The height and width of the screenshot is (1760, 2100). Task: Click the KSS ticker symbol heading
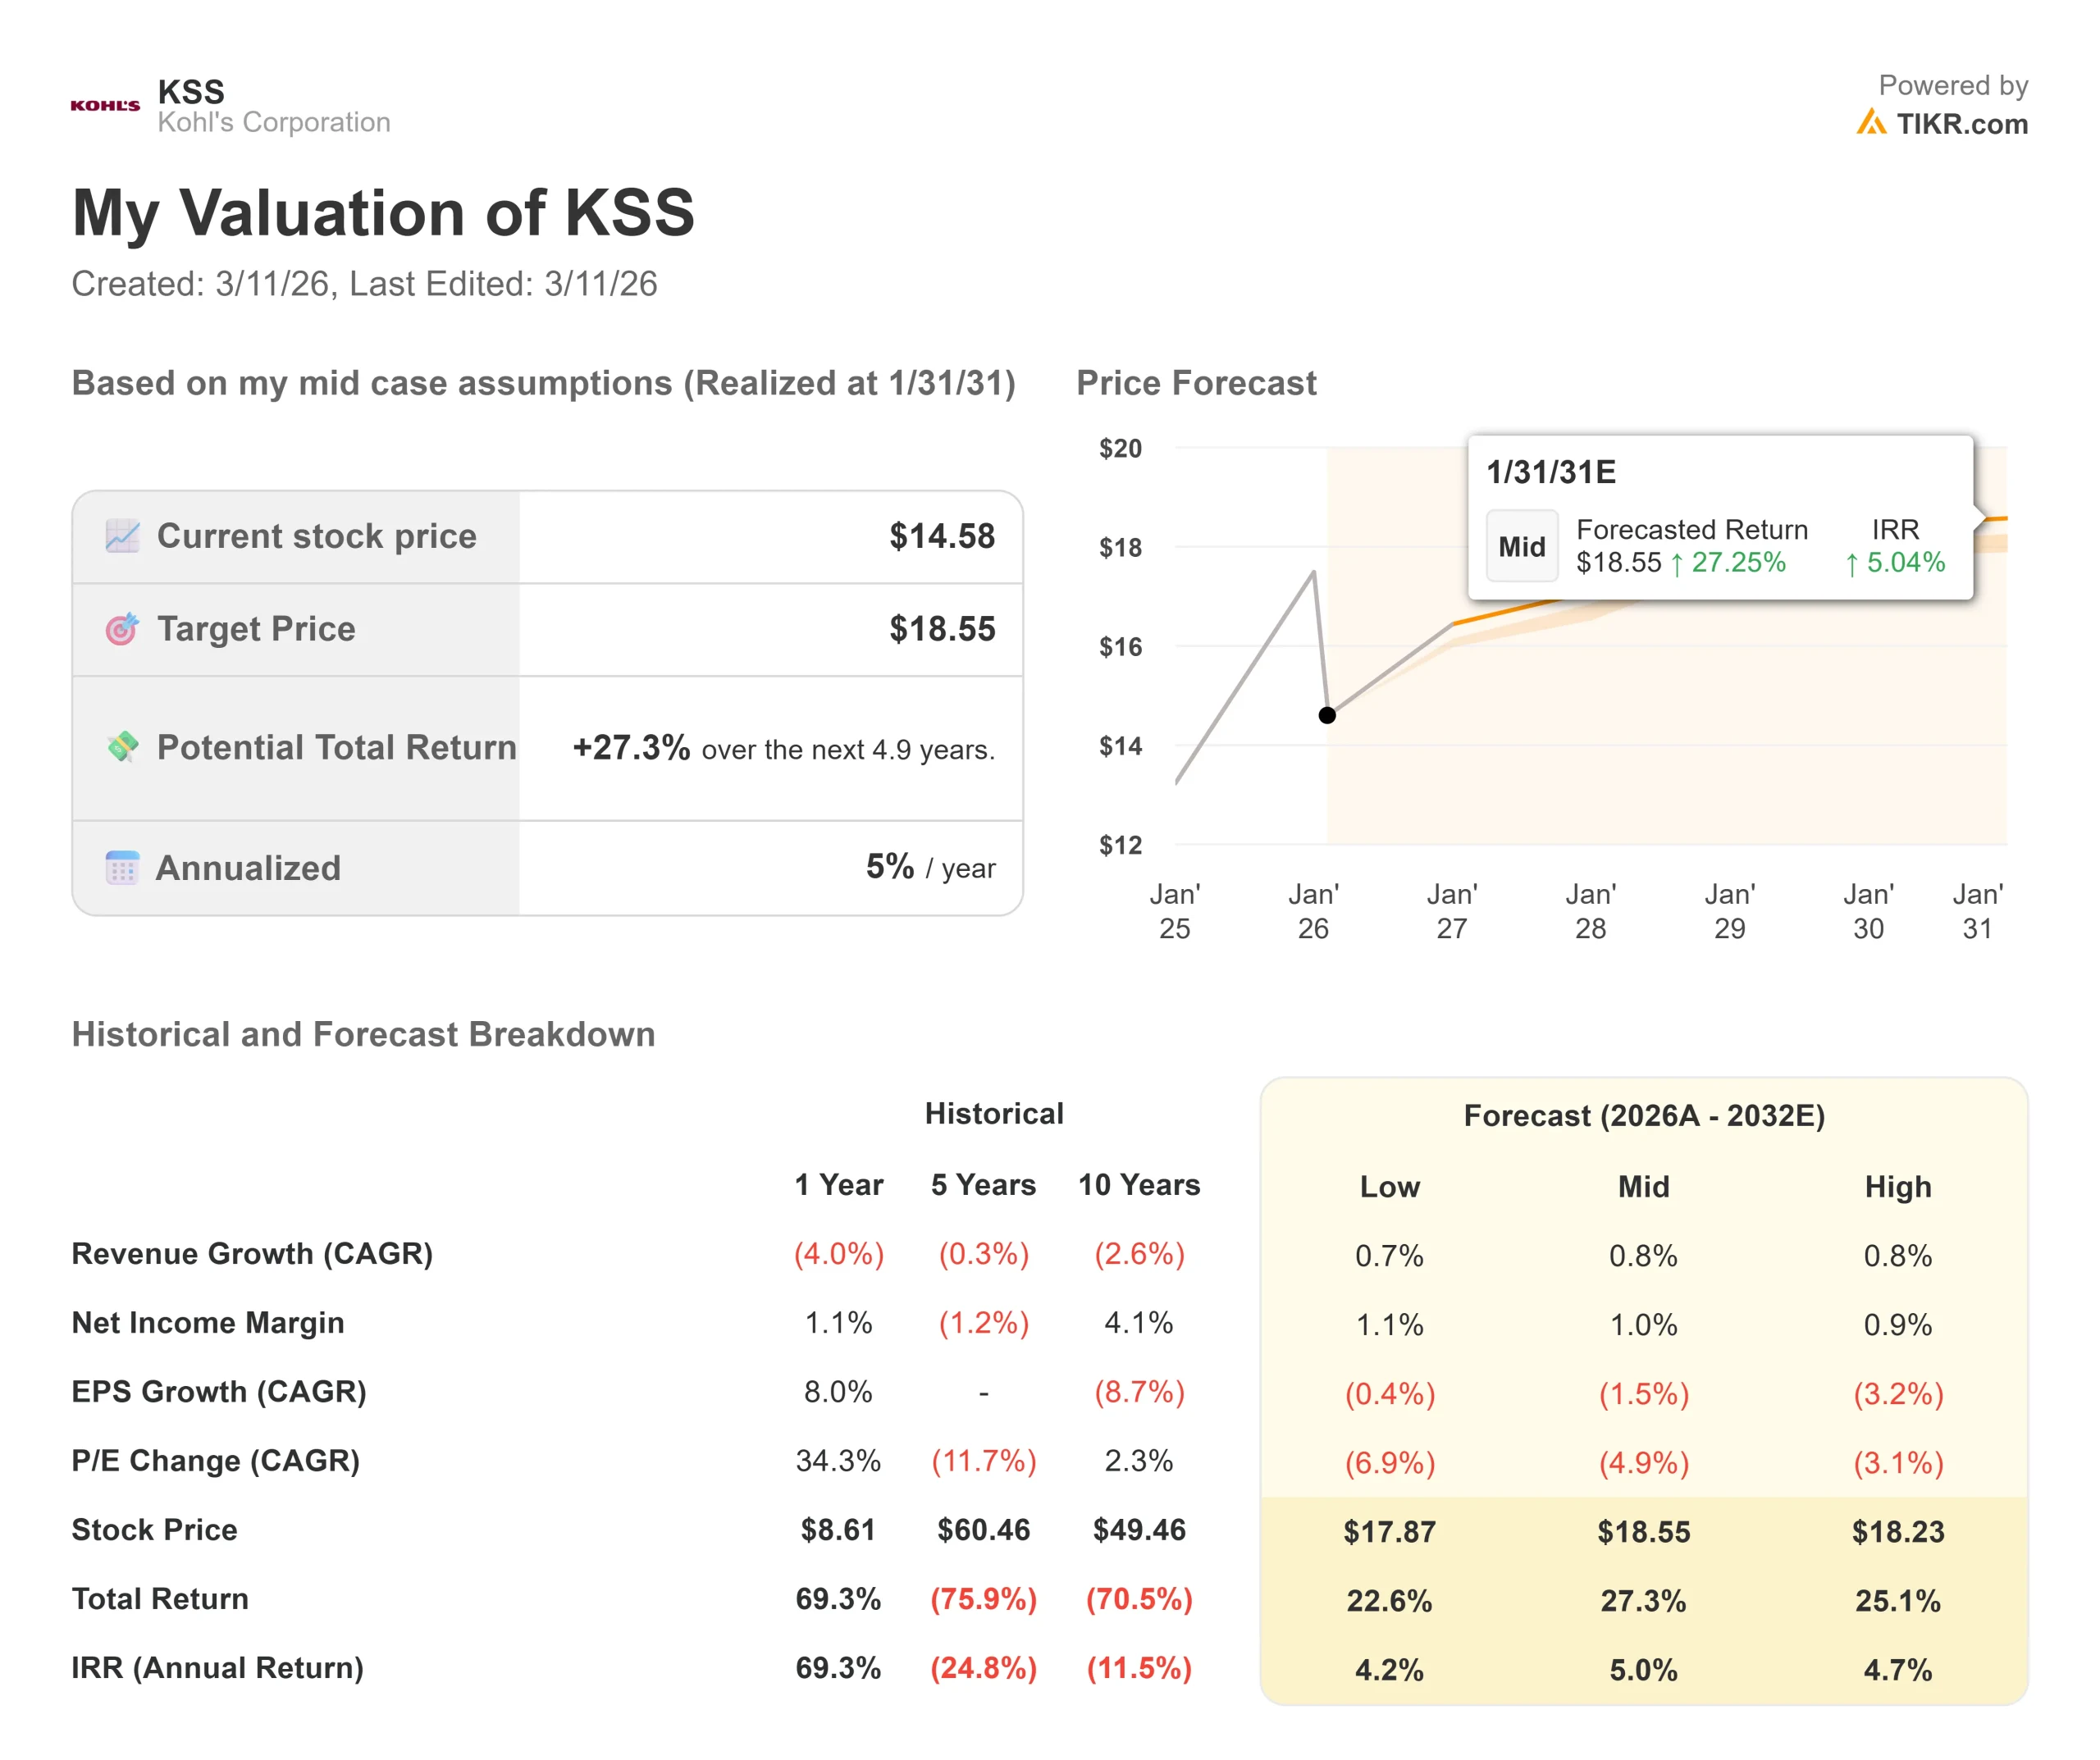tap(191, 92)
